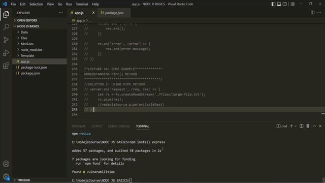Open Explorer Views and More Actions ellipsis
325x183 pixels.
point(61,13)
